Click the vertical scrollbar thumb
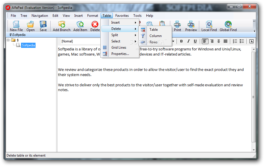This screenshot has width=264, height=166. point(253,97)
